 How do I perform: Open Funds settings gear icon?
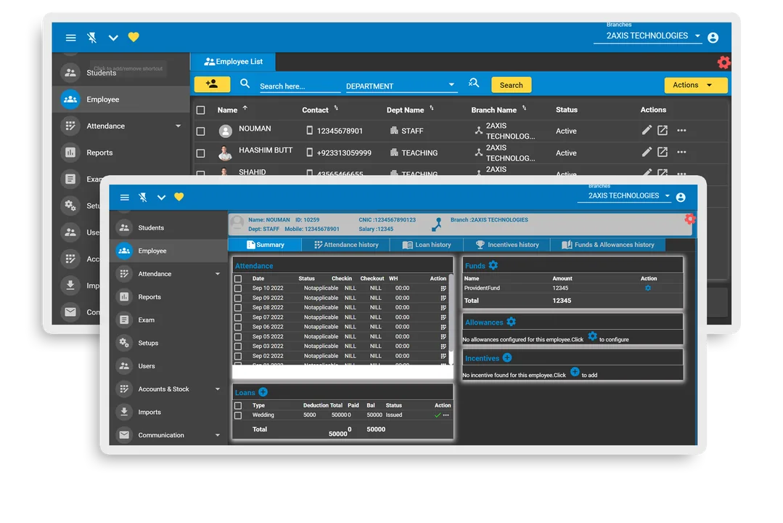click(493, 265)
